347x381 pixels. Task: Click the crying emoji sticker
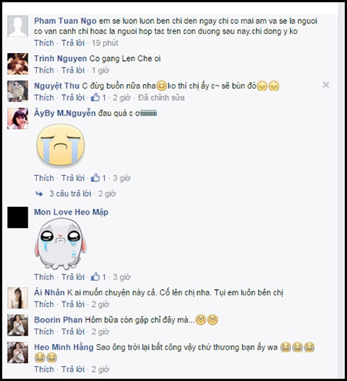point(61,144)
